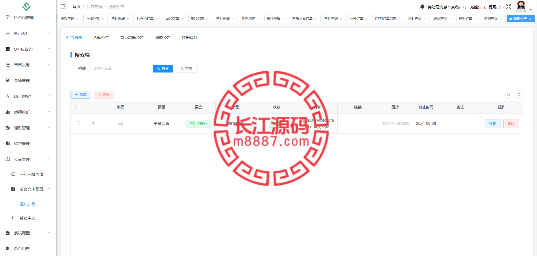Click the 借贷管理 book icon

pos(8,143)
